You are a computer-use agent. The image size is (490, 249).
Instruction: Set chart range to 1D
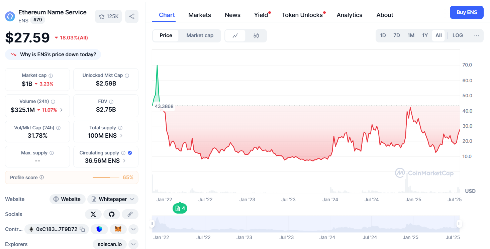click(x=383, y=35)
